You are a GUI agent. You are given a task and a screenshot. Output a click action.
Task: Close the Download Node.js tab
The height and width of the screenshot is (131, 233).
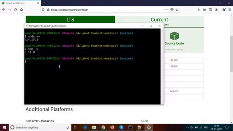click(x=38, y=3)
